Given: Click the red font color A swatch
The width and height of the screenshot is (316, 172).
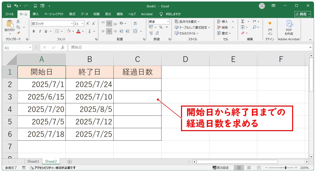Looking at the screenshot, I should pos(78,31).
